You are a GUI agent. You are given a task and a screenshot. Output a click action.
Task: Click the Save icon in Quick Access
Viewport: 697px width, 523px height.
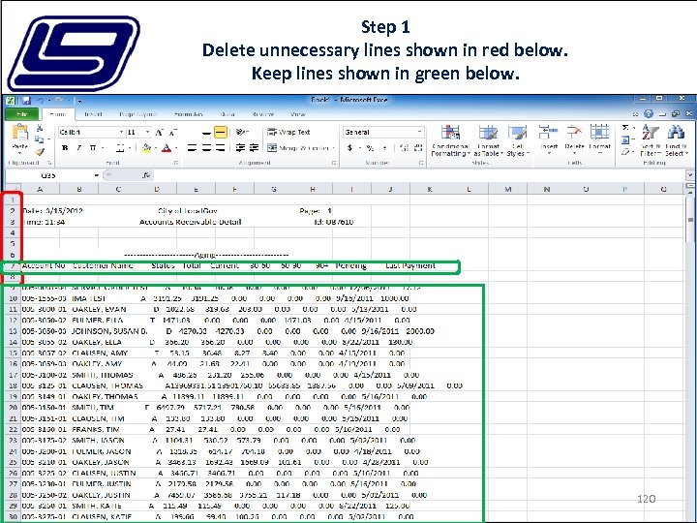[x=26, y=101]
